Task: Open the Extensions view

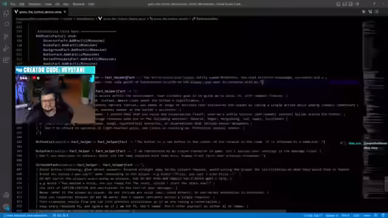Action: pos(6,60)
